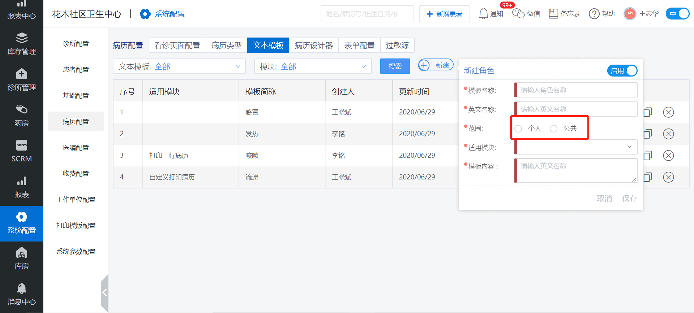The width and height of the screenshot is (694, 313).
Task: Click the 药房 pharmacy pill icon
Action: (x=22, y=109)
